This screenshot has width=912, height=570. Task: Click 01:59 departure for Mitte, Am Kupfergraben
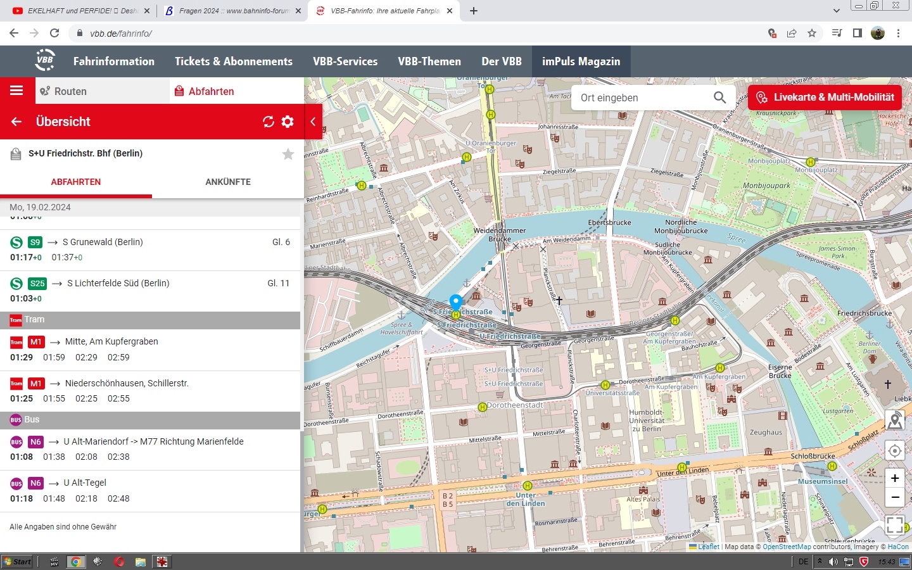click(x=54, y=357)
